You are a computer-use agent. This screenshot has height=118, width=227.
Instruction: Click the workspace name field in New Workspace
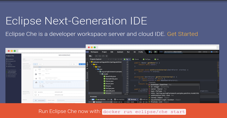coord(59,59)
